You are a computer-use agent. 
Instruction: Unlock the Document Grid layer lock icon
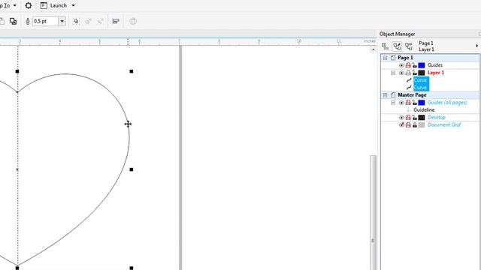(415, 125)
